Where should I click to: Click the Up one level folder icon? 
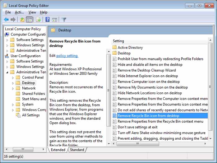[x=22, y=20]
